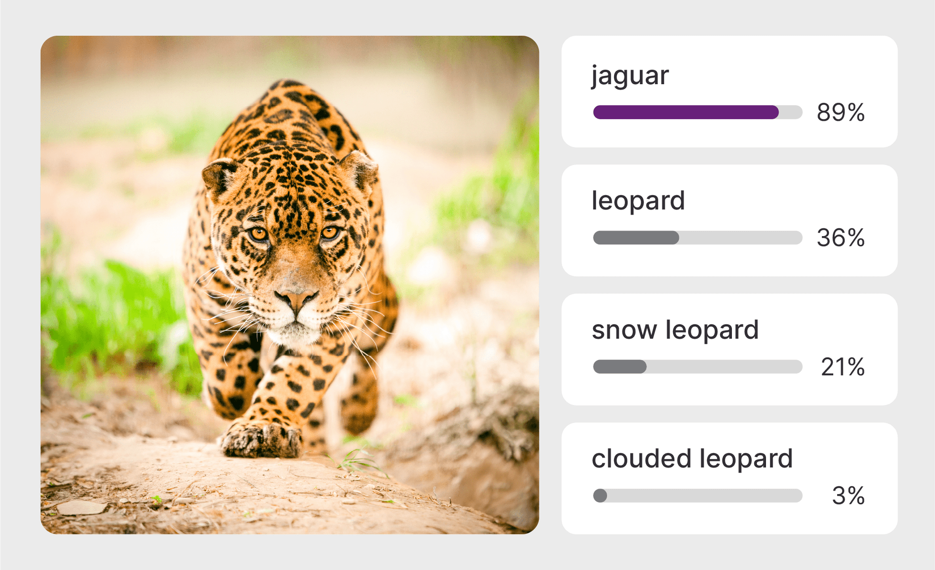935x570 pixels.
Task: Click the 3% confidence value
Action: pyautogui.click(x=848, y=496)
